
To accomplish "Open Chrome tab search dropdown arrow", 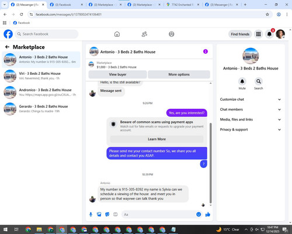I will coord(5,5).
